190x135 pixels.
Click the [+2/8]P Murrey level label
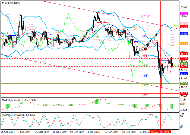145,16
